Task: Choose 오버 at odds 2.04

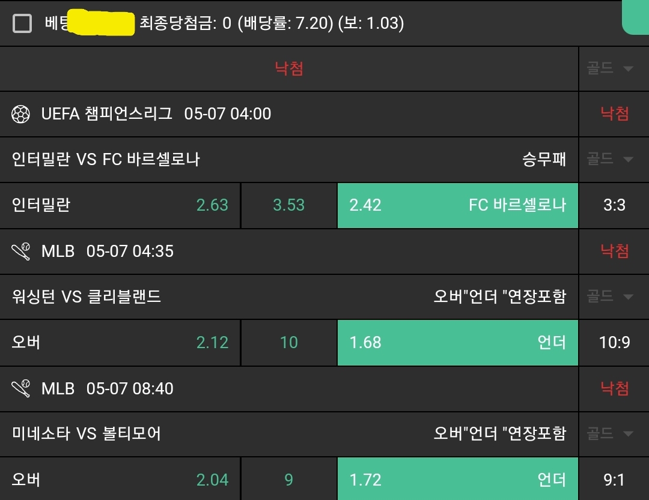Action: click(120, 480)
